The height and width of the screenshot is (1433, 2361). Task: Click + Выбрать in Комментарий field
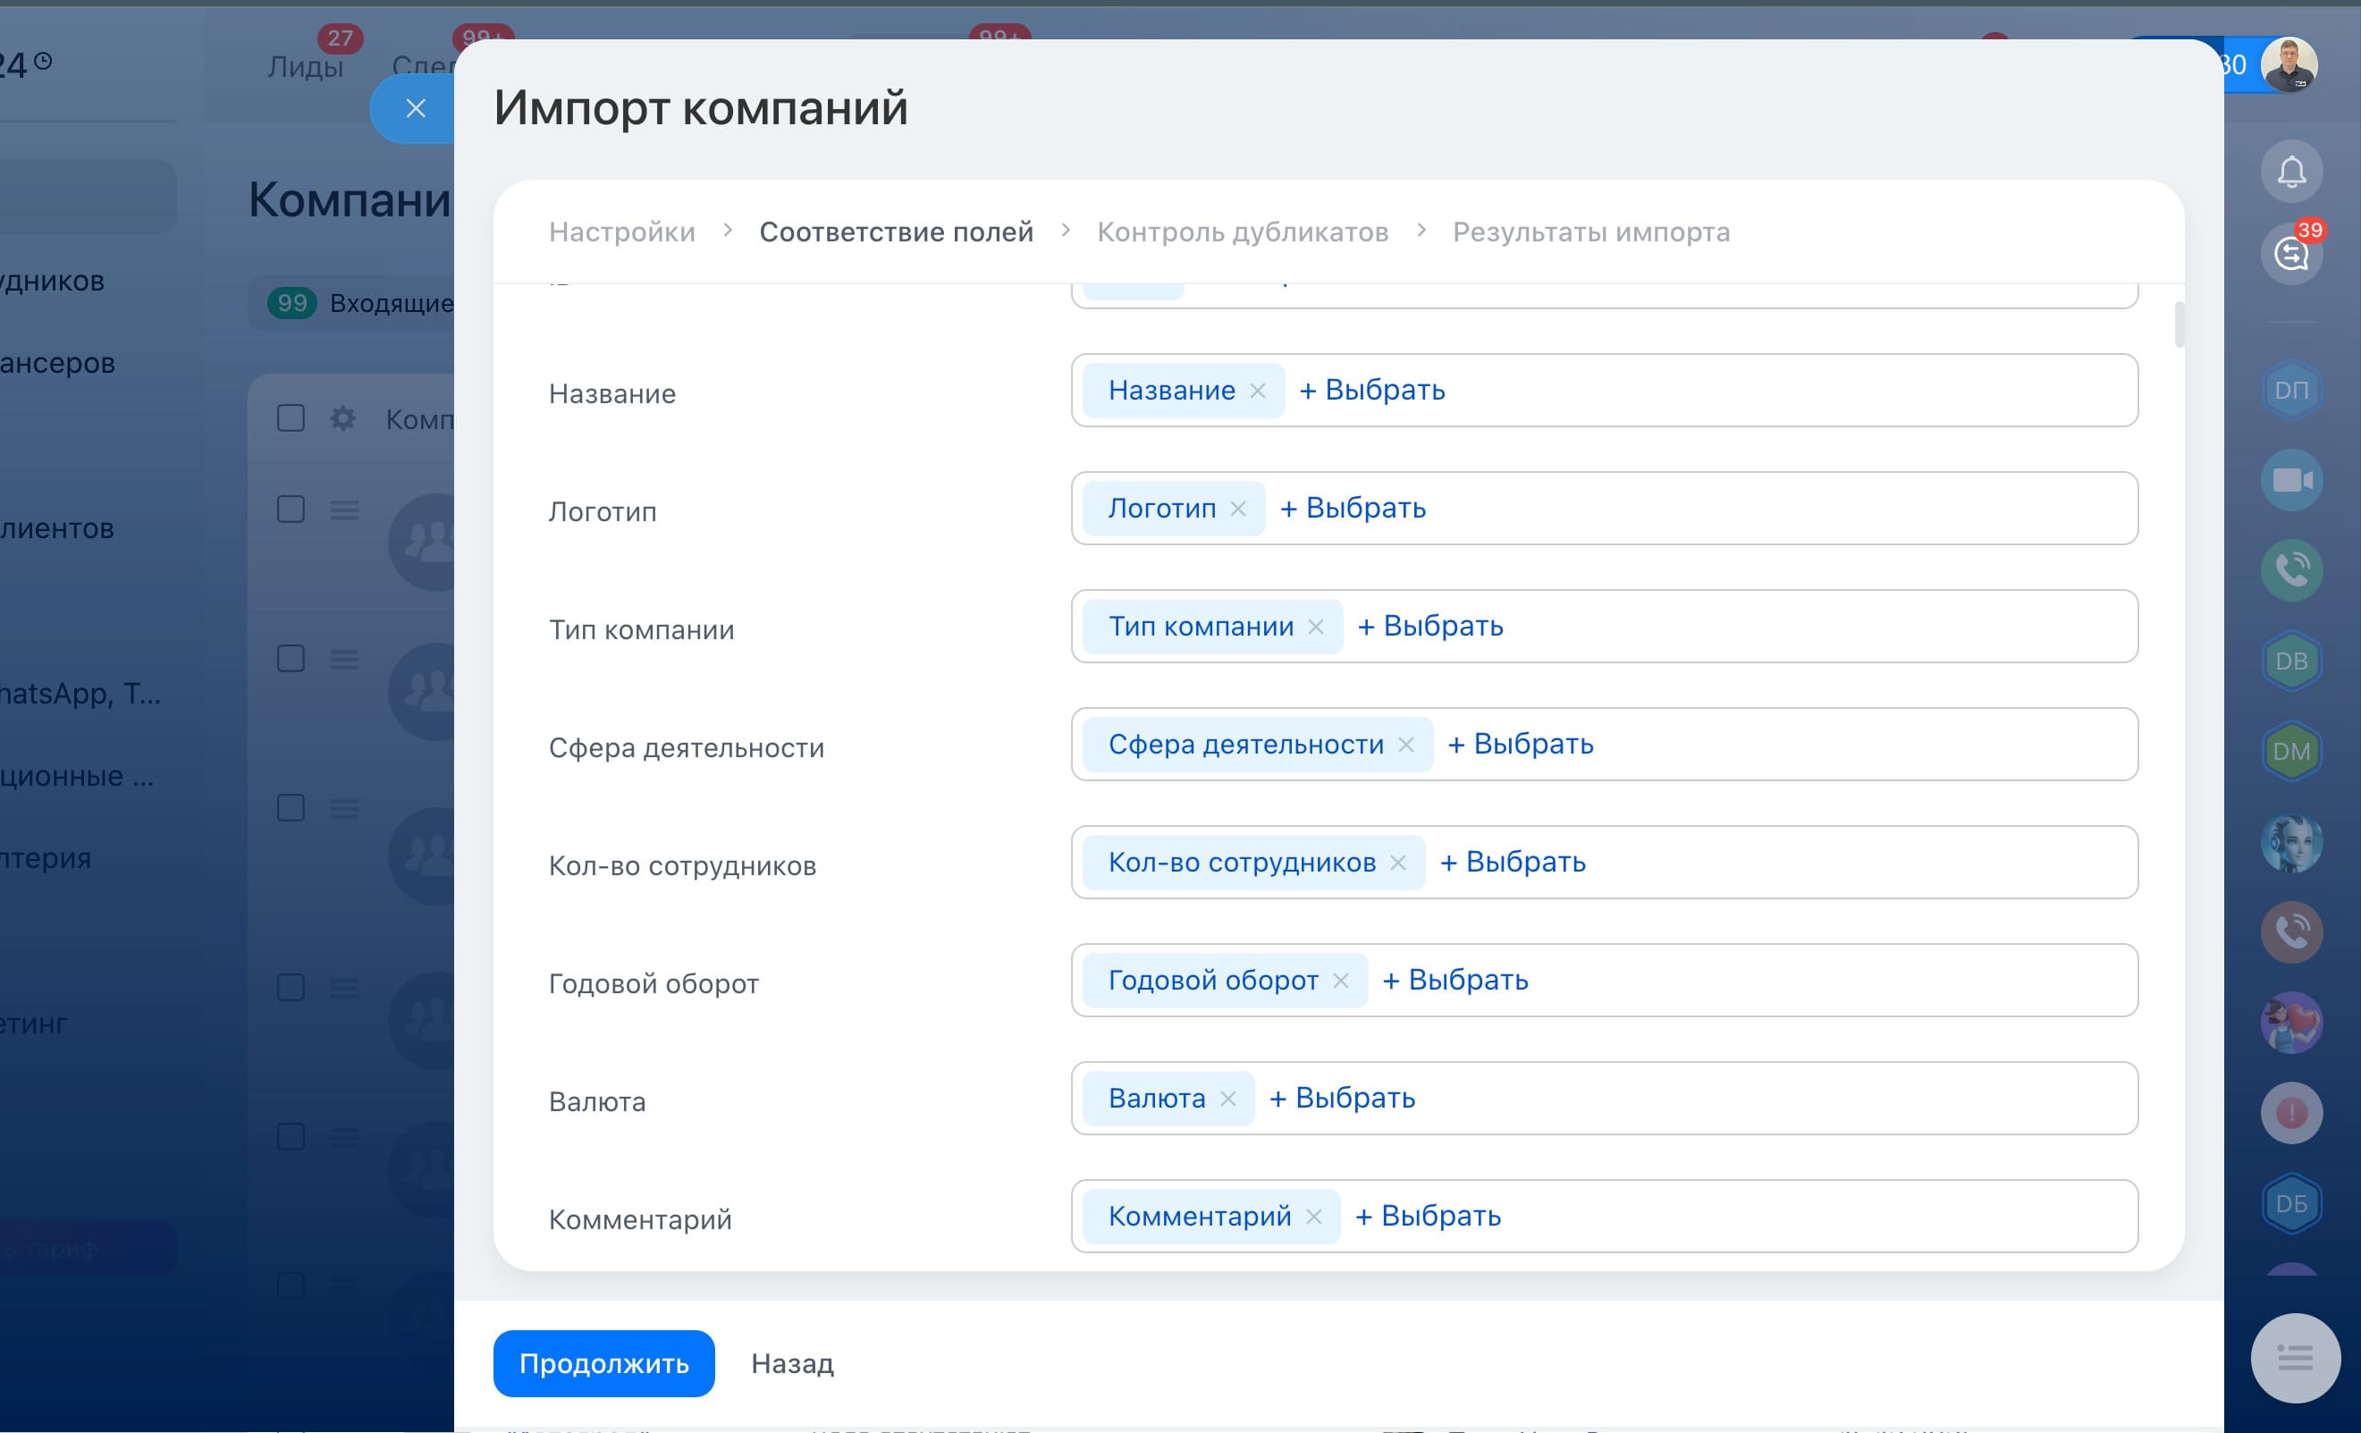point(1428,1216)
